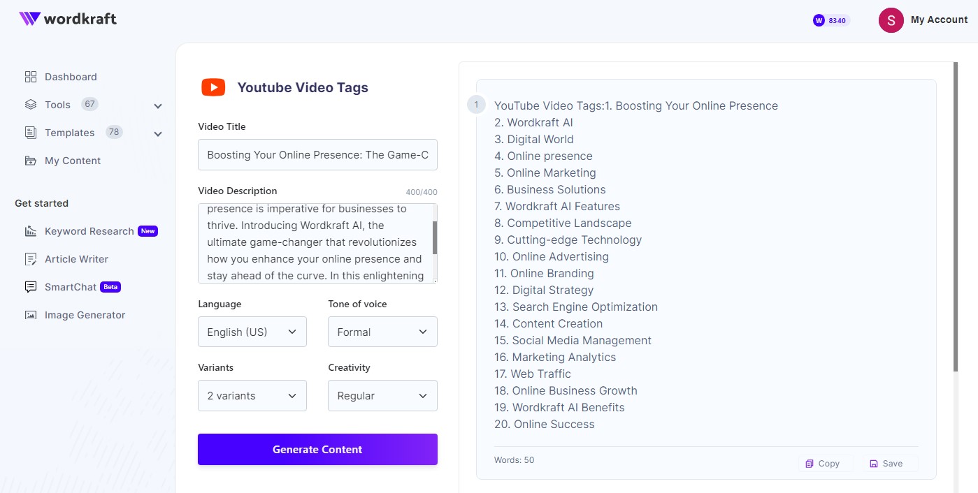
Task: Click the YouTube play icon near Video Tags title
Action: (213, 87)
